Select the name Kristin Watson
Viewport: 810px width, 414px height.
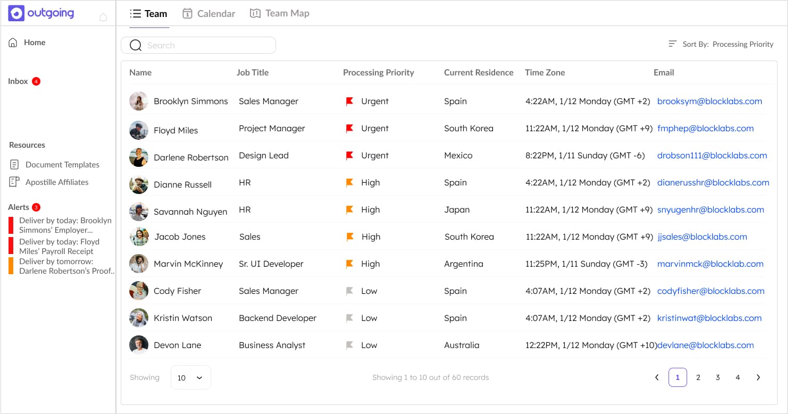[x=183, y=318]
